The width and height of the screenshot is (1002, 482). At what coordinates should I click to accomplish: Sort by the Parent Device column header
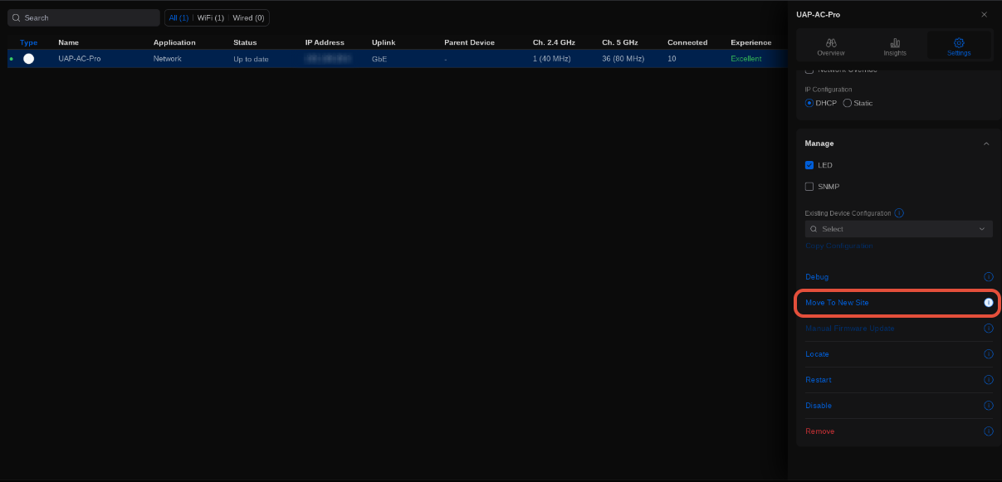(469, 42)
